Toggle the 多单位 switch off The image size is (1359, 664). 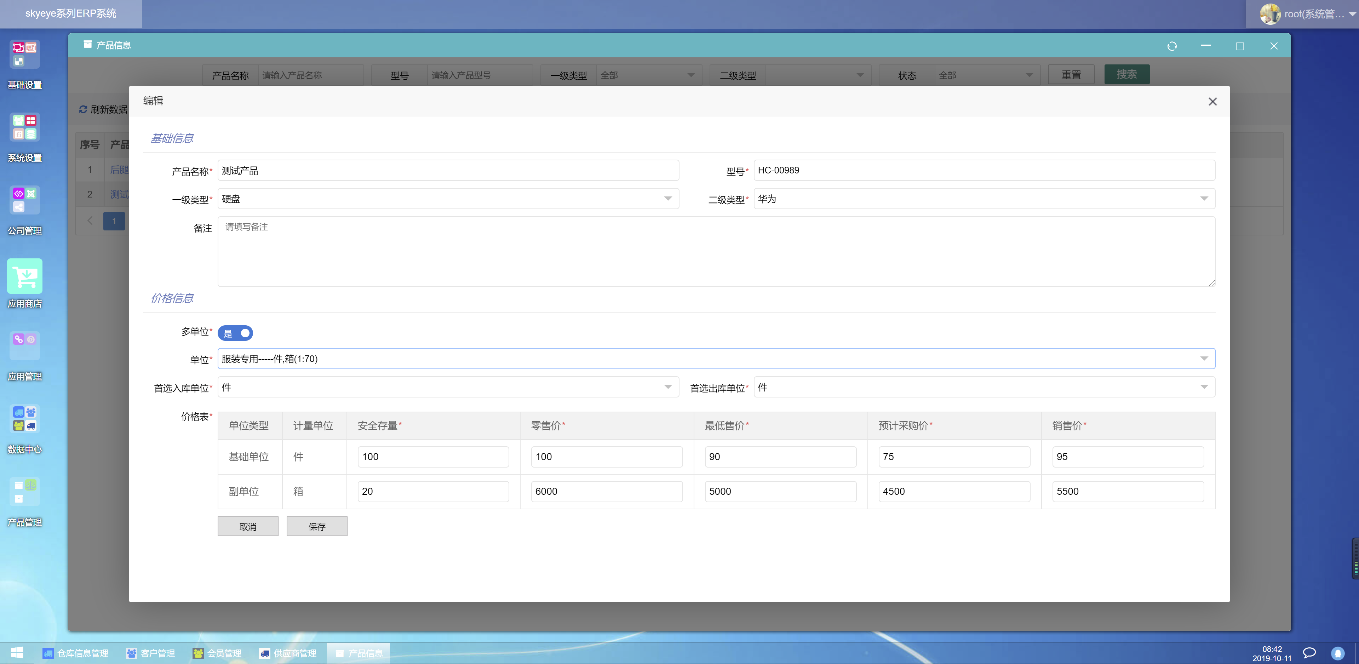235,333
